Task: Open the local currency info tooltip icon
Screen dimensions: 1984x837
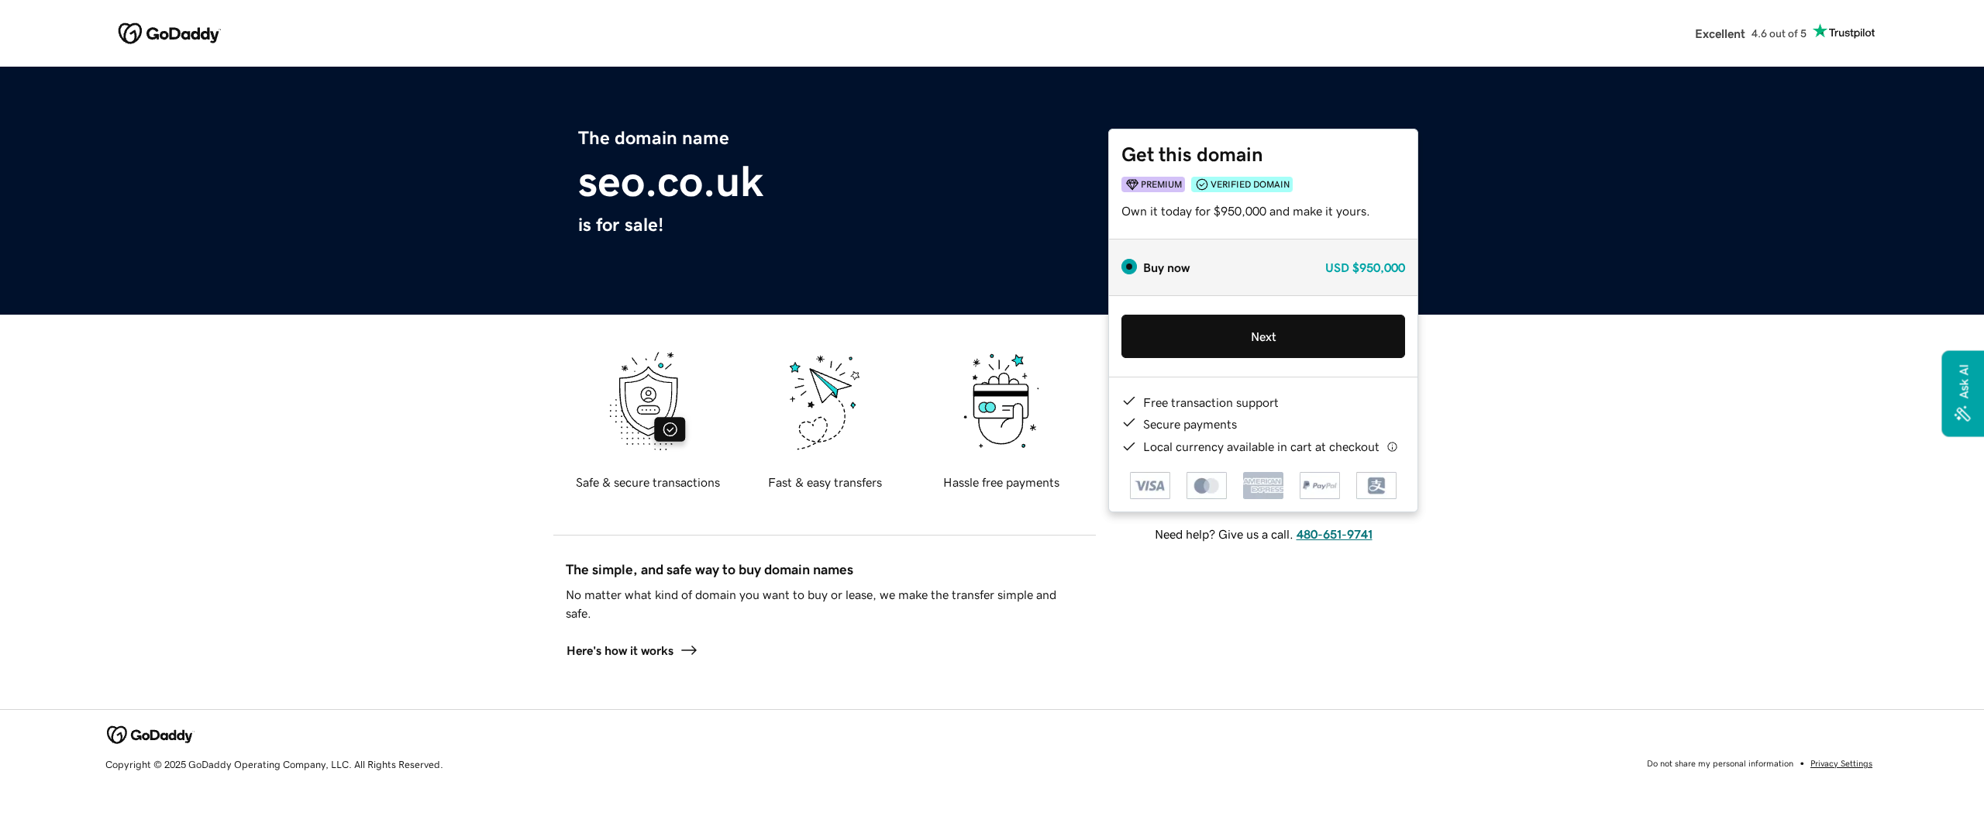Action: tap(1393, 446)
